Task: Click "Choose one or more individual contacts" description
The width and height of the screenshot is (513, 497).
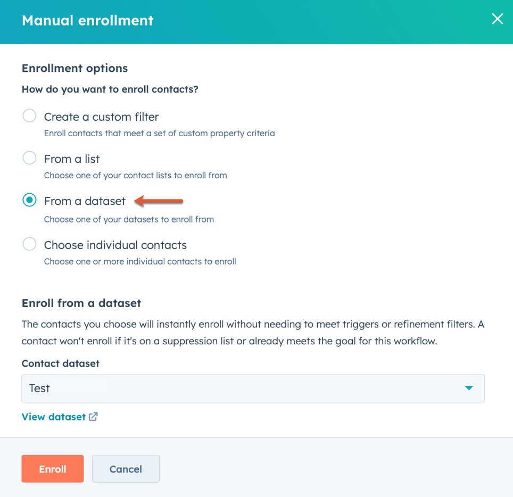Action: click(140, 261)
